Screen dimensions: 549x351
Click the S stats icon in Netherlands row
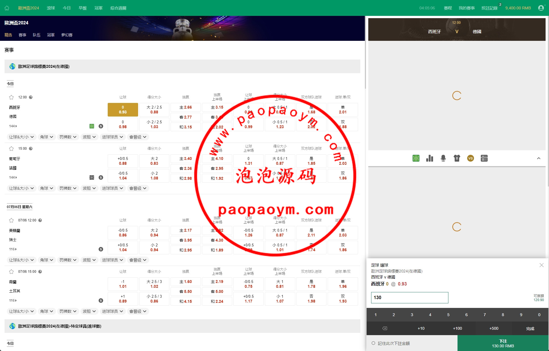pyautogui.click(x=101, y=301)
